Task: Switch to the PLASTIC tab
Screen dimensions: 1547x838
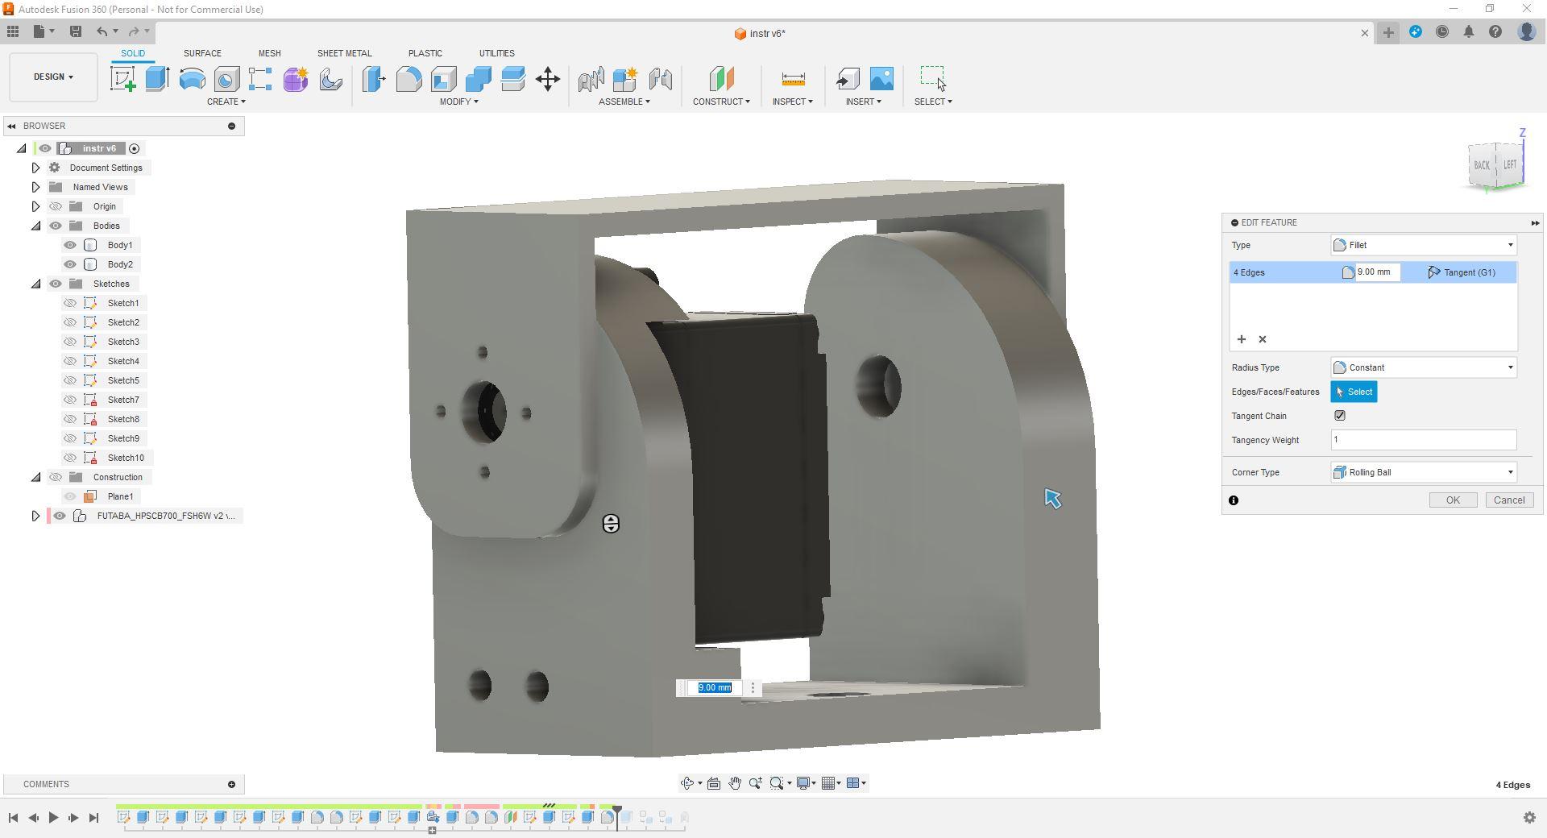Action: coord(425,53)
